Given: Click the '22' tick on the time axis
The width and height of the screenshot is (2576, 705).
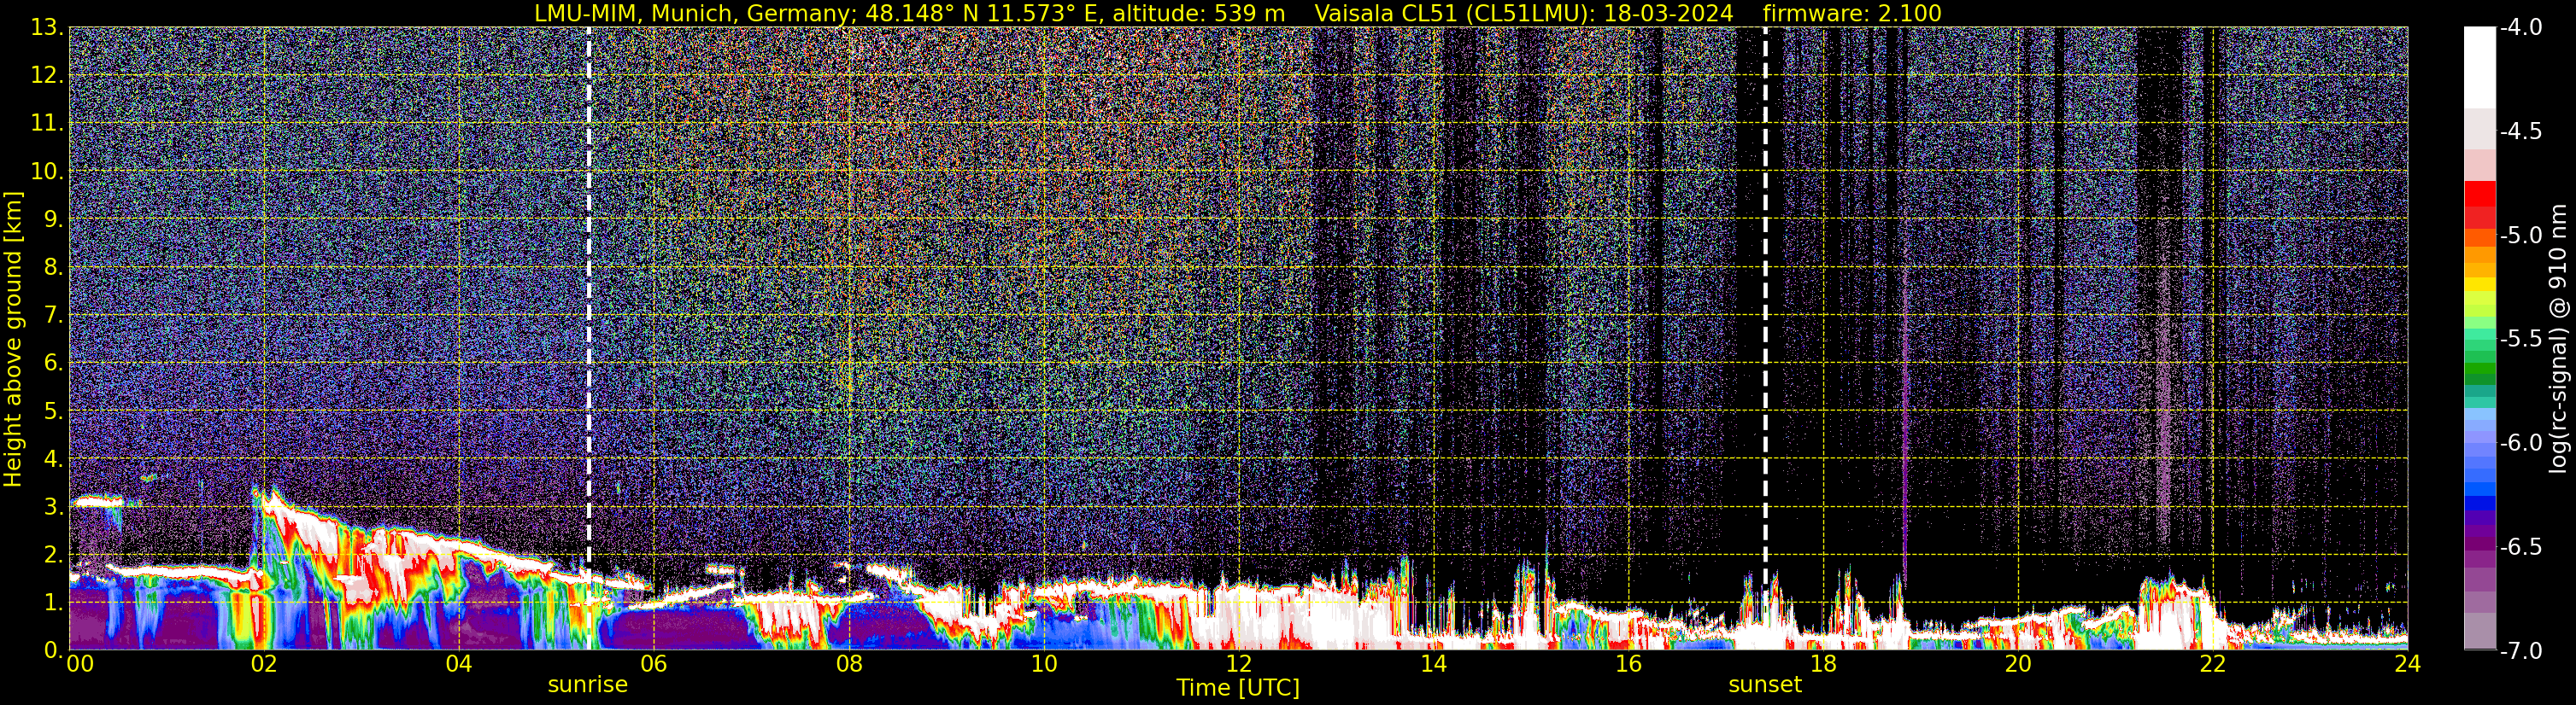Looking at the screenshot, I should click(2214, 664).
